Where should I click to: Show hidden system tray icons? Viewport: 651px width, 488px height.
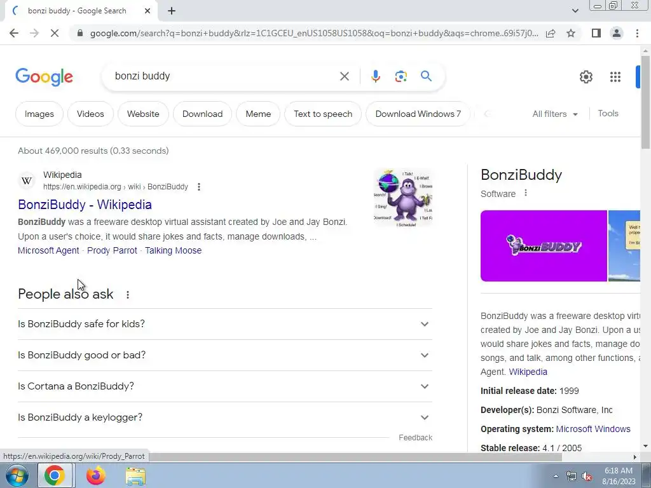point(556,476)
